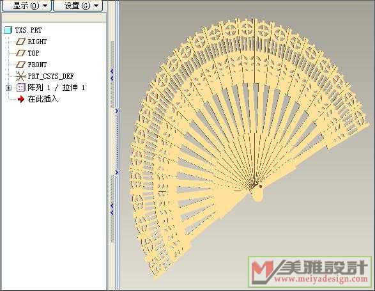375x291 pixels.
Task: Open the www.meiyadesign.com link
Action: click(x=321, y=279)
